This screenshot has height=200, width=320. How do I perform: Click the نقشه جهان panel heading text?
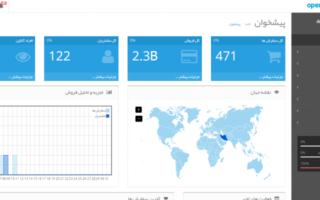click(260, 92)
